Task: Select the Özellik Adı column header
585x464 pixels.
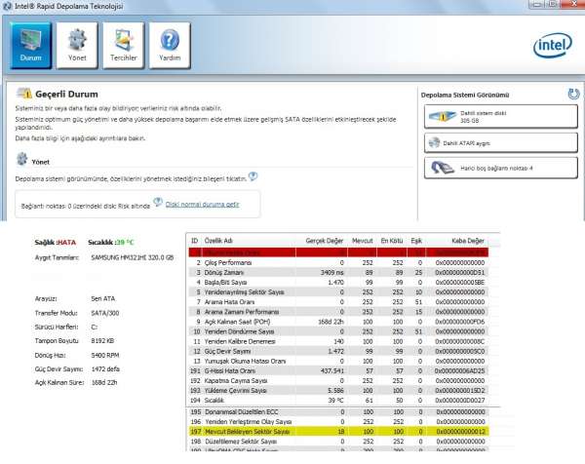Action: (x=218, y=241)
